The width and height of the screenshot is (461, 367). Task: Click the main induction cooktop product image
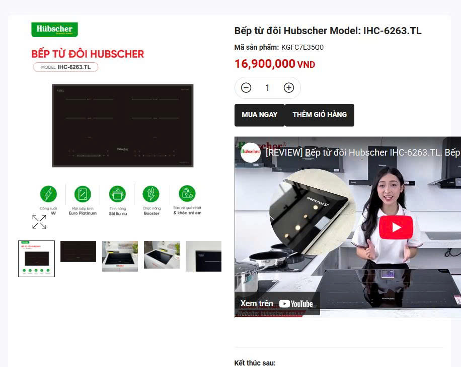coord(123,126)
